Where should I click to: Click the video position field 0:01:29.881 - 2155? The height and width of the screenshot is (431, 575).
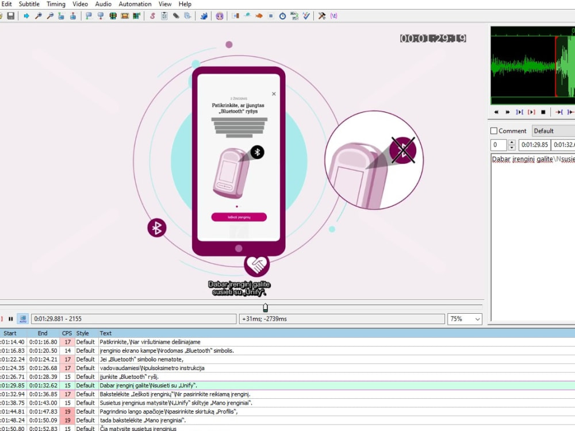(x=134, y=319)
